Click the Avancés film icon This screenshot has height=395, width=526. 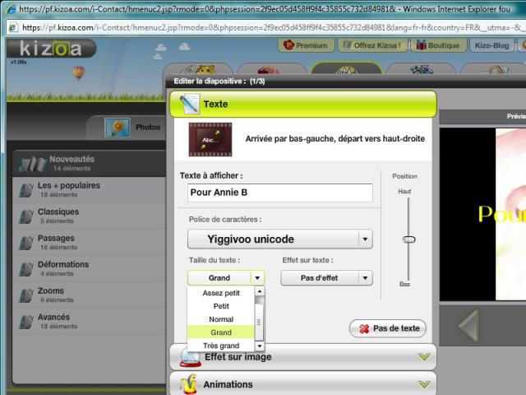[x=26, y=322]
